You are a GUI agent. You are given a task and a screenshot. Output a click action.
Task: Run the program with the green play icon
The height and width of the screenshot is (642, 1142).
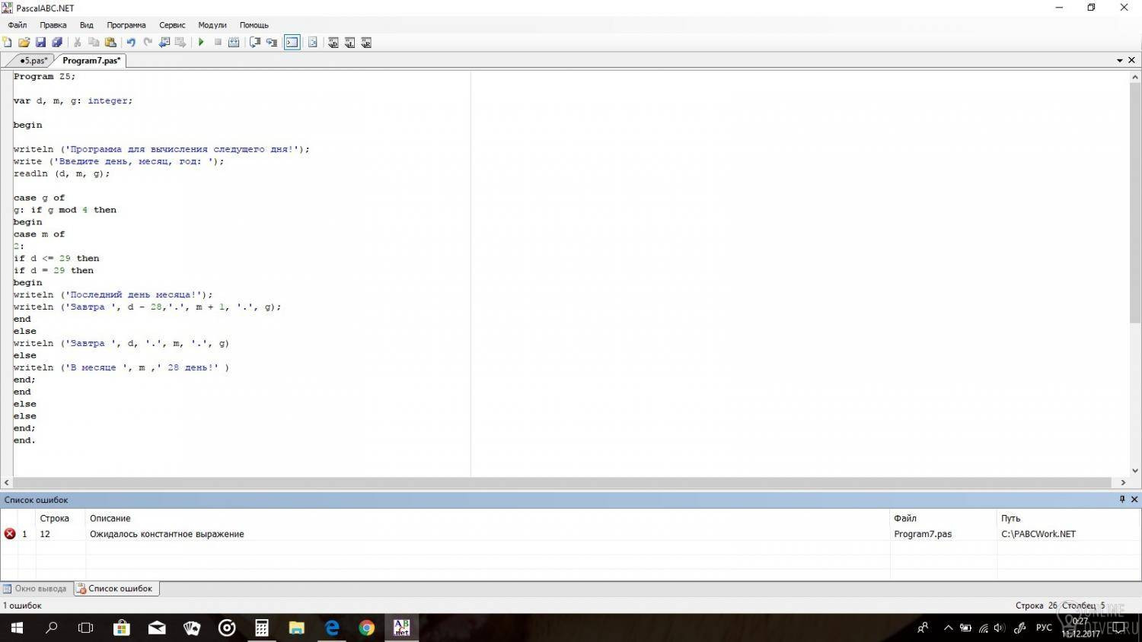point(201,43)
